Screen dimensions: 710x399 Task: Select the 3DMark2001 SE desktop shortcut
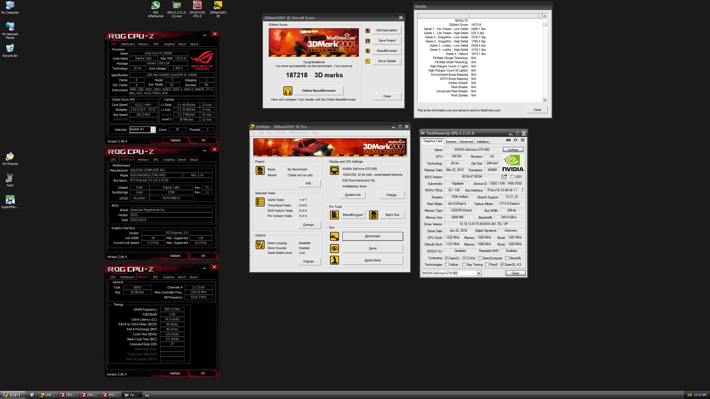(218, 9)
